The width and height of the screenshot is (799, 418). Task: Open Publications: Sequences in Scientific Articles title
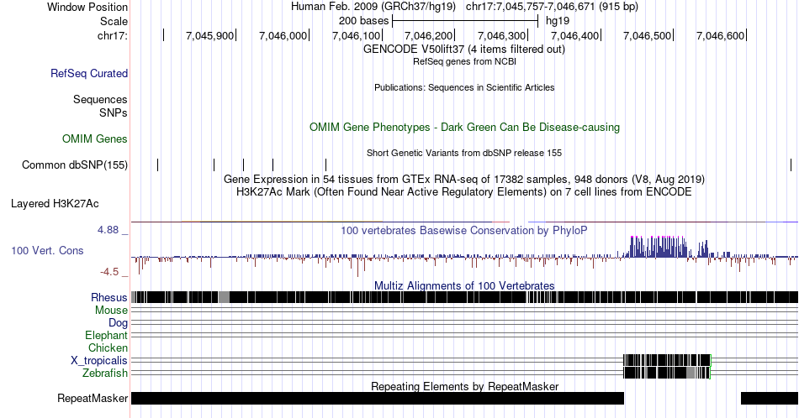[464, 87]
